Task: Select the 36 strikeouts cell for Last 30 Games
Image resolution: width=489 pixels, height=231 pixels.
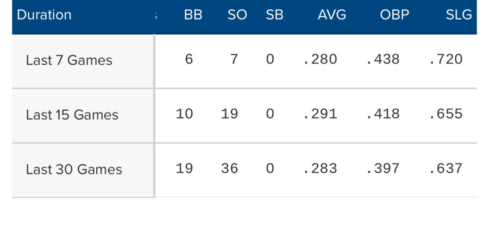Action: [229, 168]
